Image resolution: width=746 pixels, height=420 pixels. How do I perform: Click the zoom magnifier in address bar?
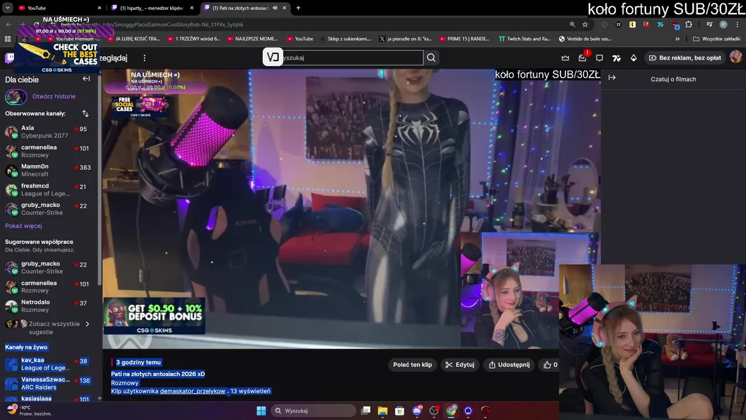[x=573, y=24]
